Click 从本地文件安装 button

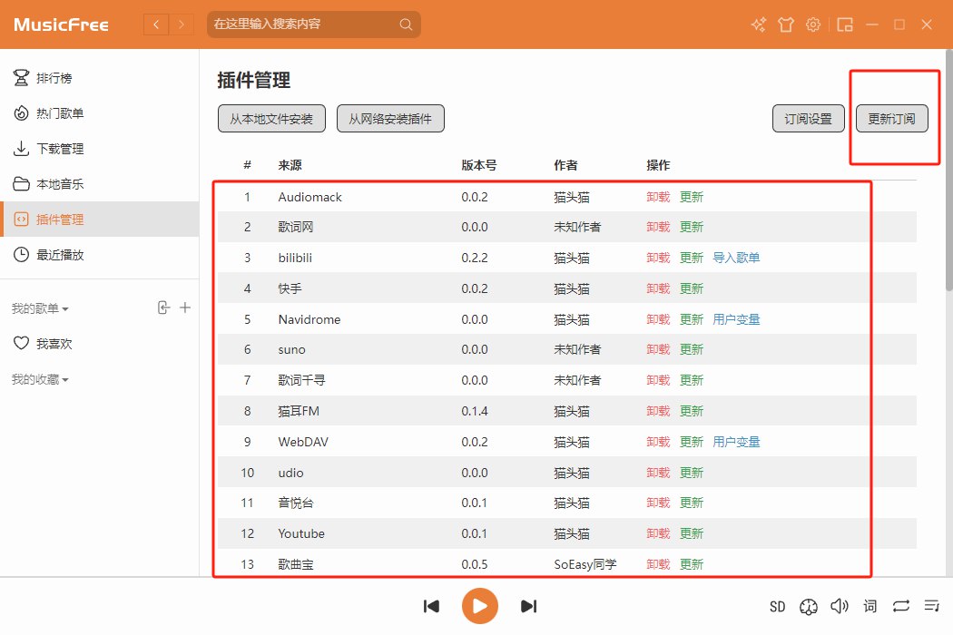[x=271, y=119]
